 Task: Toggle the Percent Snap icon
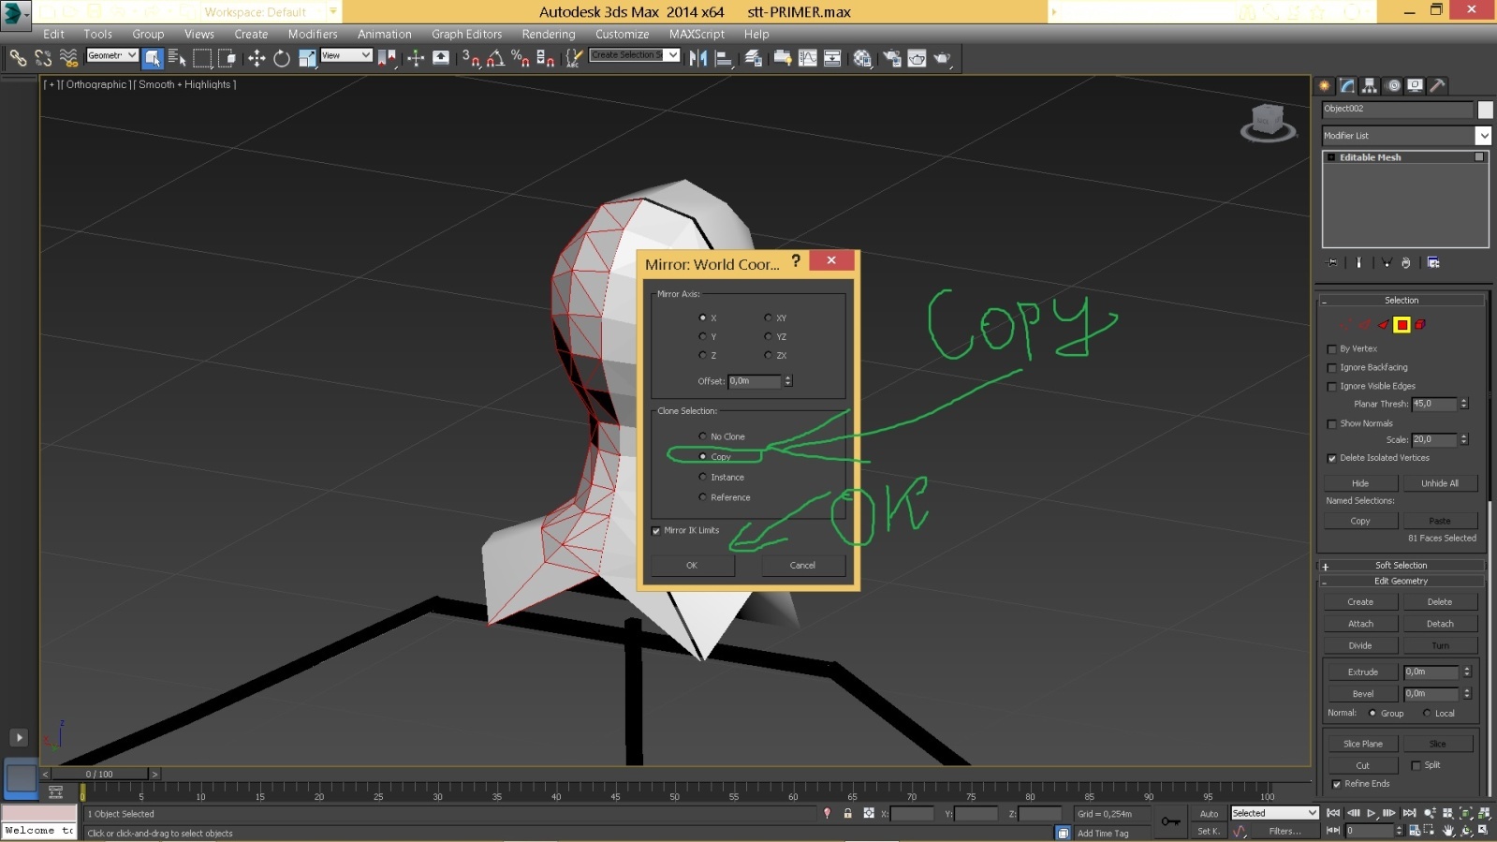pos(521,58)
